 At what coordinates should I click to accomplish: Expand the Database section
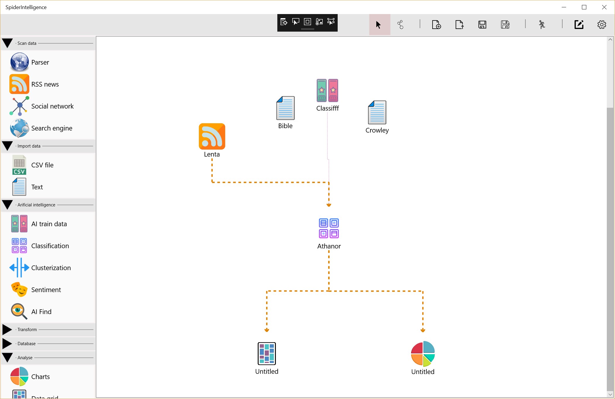point(7,344)
